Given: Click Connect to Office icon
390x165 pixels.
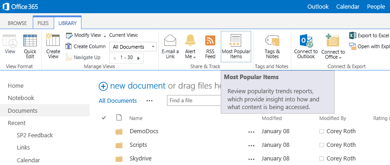Looking at the screenshot, I should pos(333,41).
